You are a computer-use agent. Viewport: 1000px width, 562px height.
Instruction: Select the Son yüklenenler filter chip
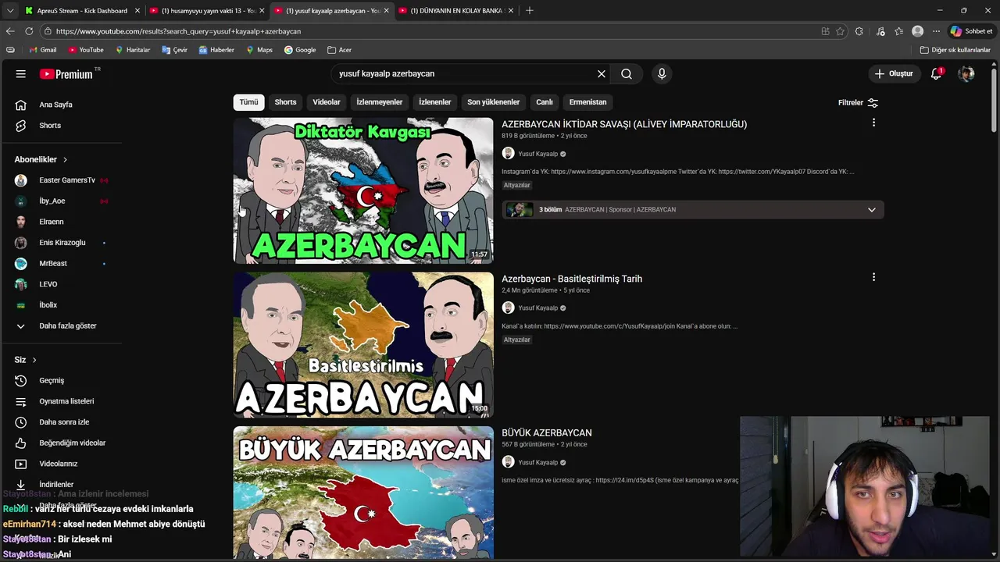click(x=493, y=102)
